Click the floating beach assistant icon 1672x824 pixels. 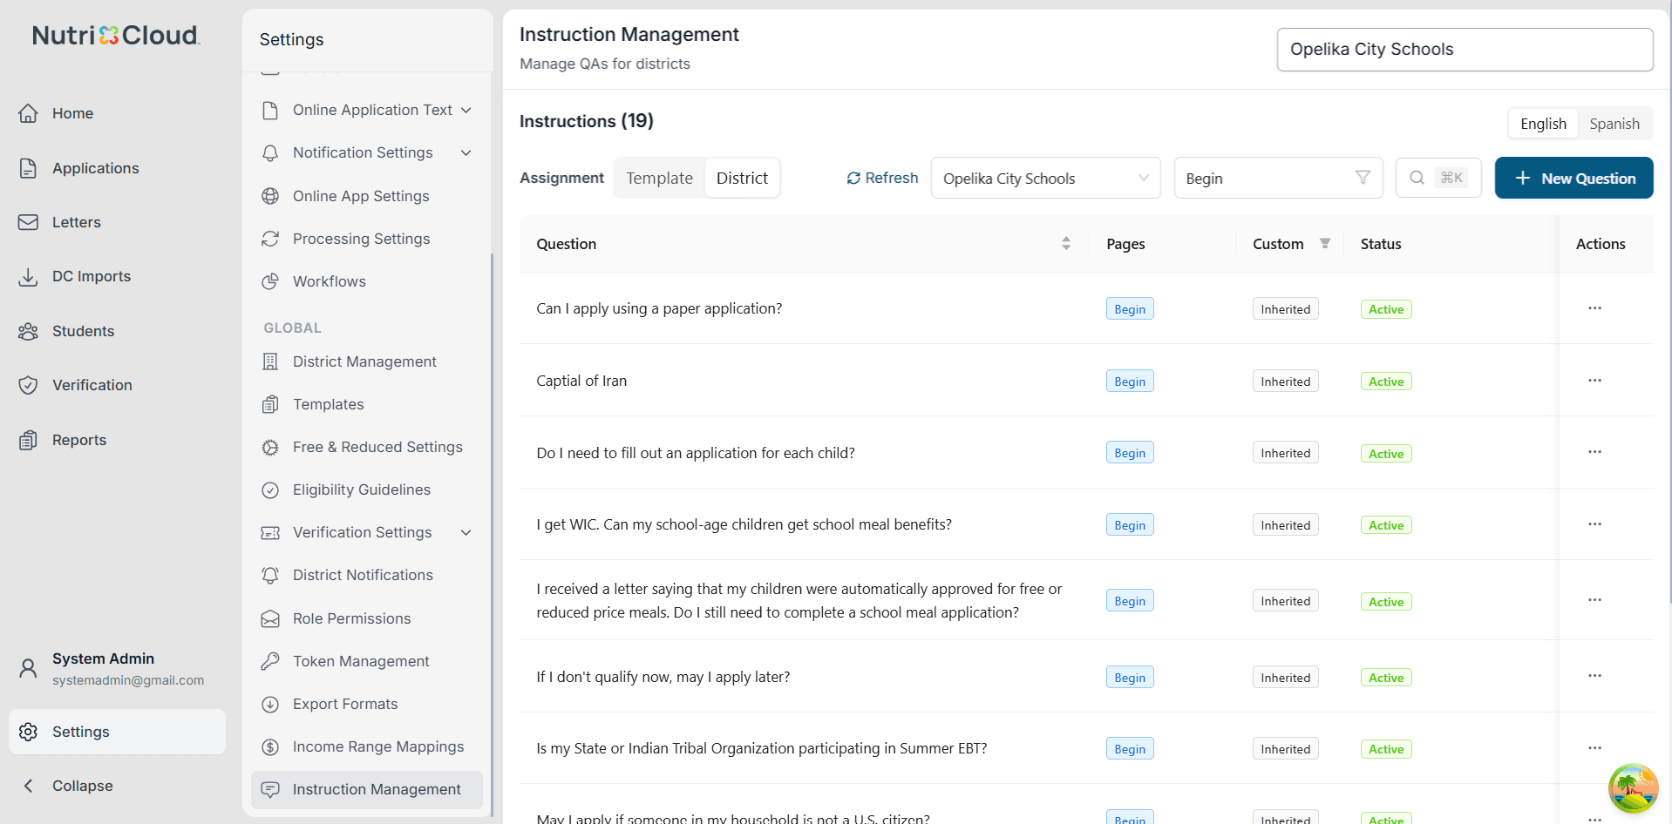[x=1633, y=788]
